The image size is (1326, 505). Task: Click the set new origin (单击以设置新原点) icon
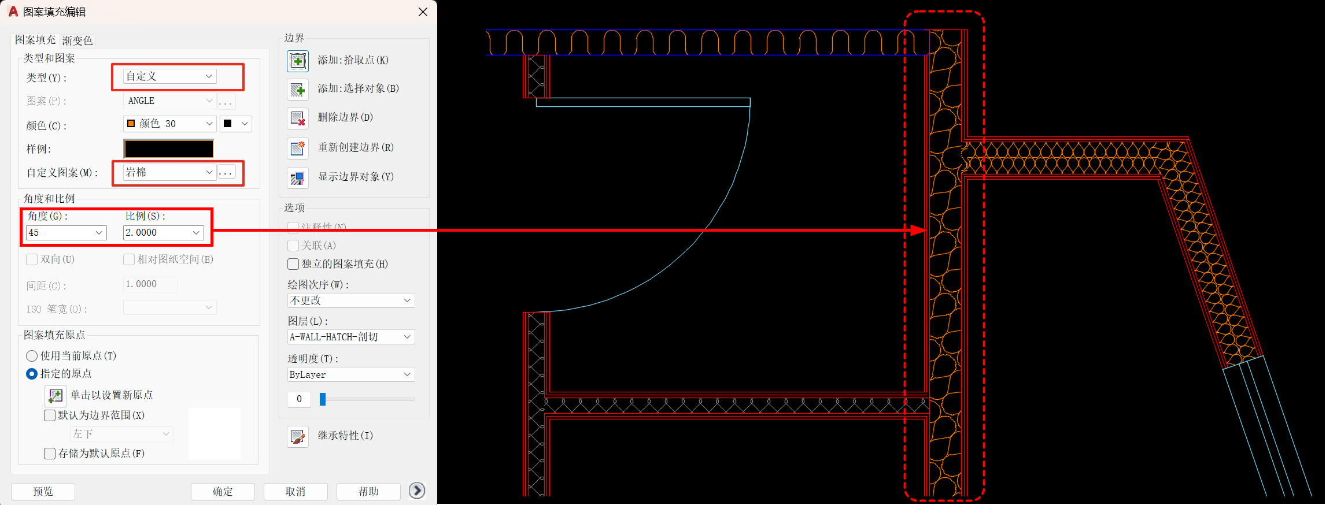click(x=56, y=396)
